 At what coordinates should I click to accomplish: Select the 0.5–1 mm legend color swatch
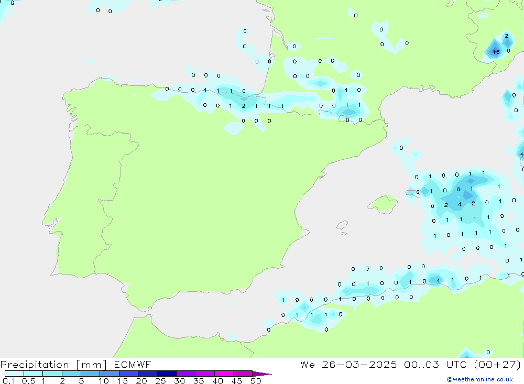click(x=33, y=374)
